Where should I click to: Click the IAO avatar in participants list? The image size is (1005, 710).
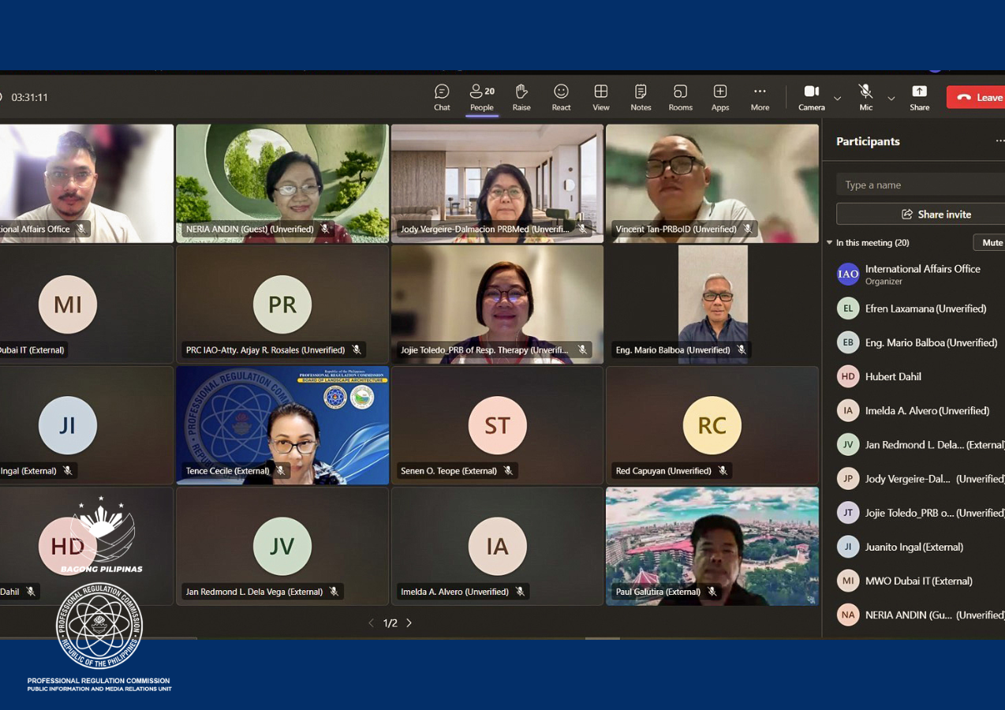coord(848,275)
